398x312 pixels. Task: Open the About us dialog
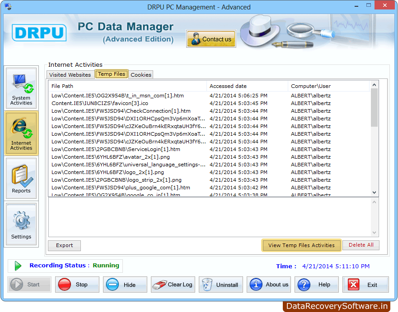coord(269,284)
